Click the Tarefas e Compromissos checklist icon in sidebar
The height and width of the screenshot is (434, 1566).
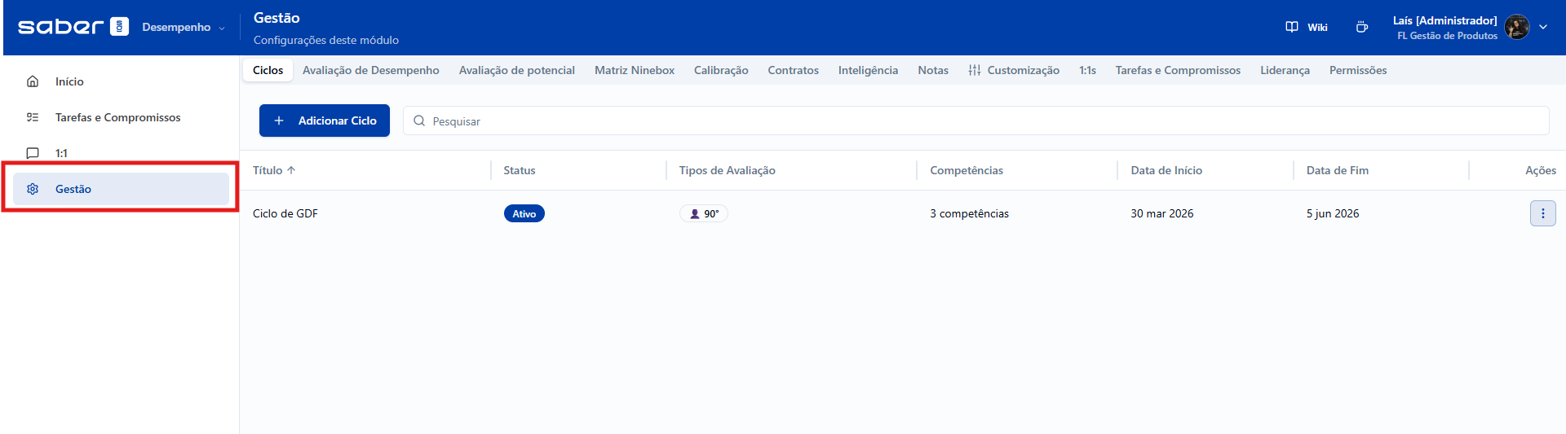tap(33, 117)
